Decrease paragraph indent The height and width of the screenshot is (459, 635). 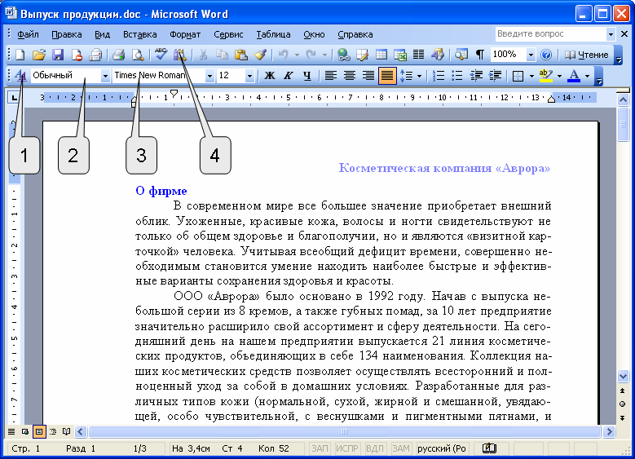476,75
